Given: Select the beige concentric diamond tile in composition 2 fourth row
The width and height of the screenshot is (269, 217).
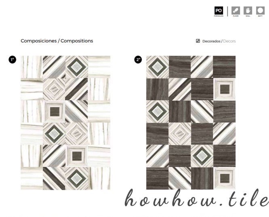Looking at the screenshot, I should (x=180, y=134).
